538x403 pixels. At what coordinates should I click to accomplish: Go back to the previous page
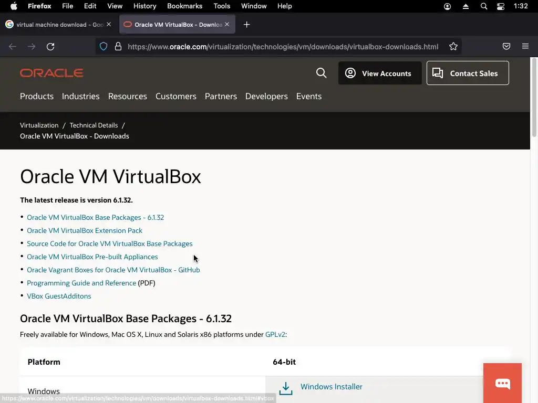click(x=13, y=46)
